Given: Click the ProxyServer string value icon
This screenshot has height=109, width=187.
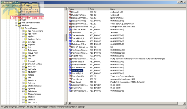Looking at the screenshot, I should (70, 79).
